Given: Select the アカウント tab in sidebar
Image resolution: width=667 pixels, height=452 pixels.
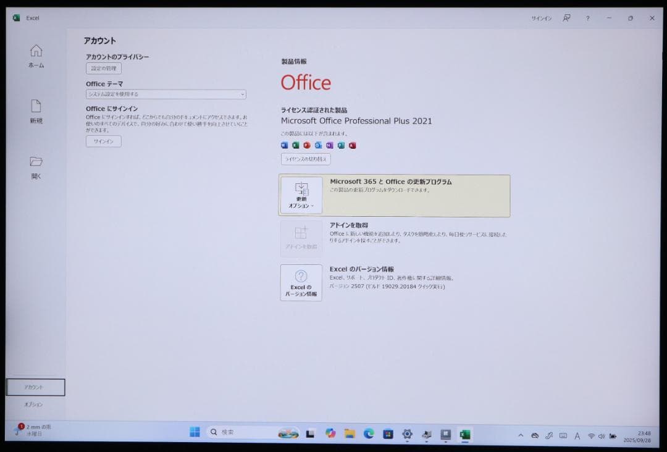Looking at the screenshot, I should [35, 387].
